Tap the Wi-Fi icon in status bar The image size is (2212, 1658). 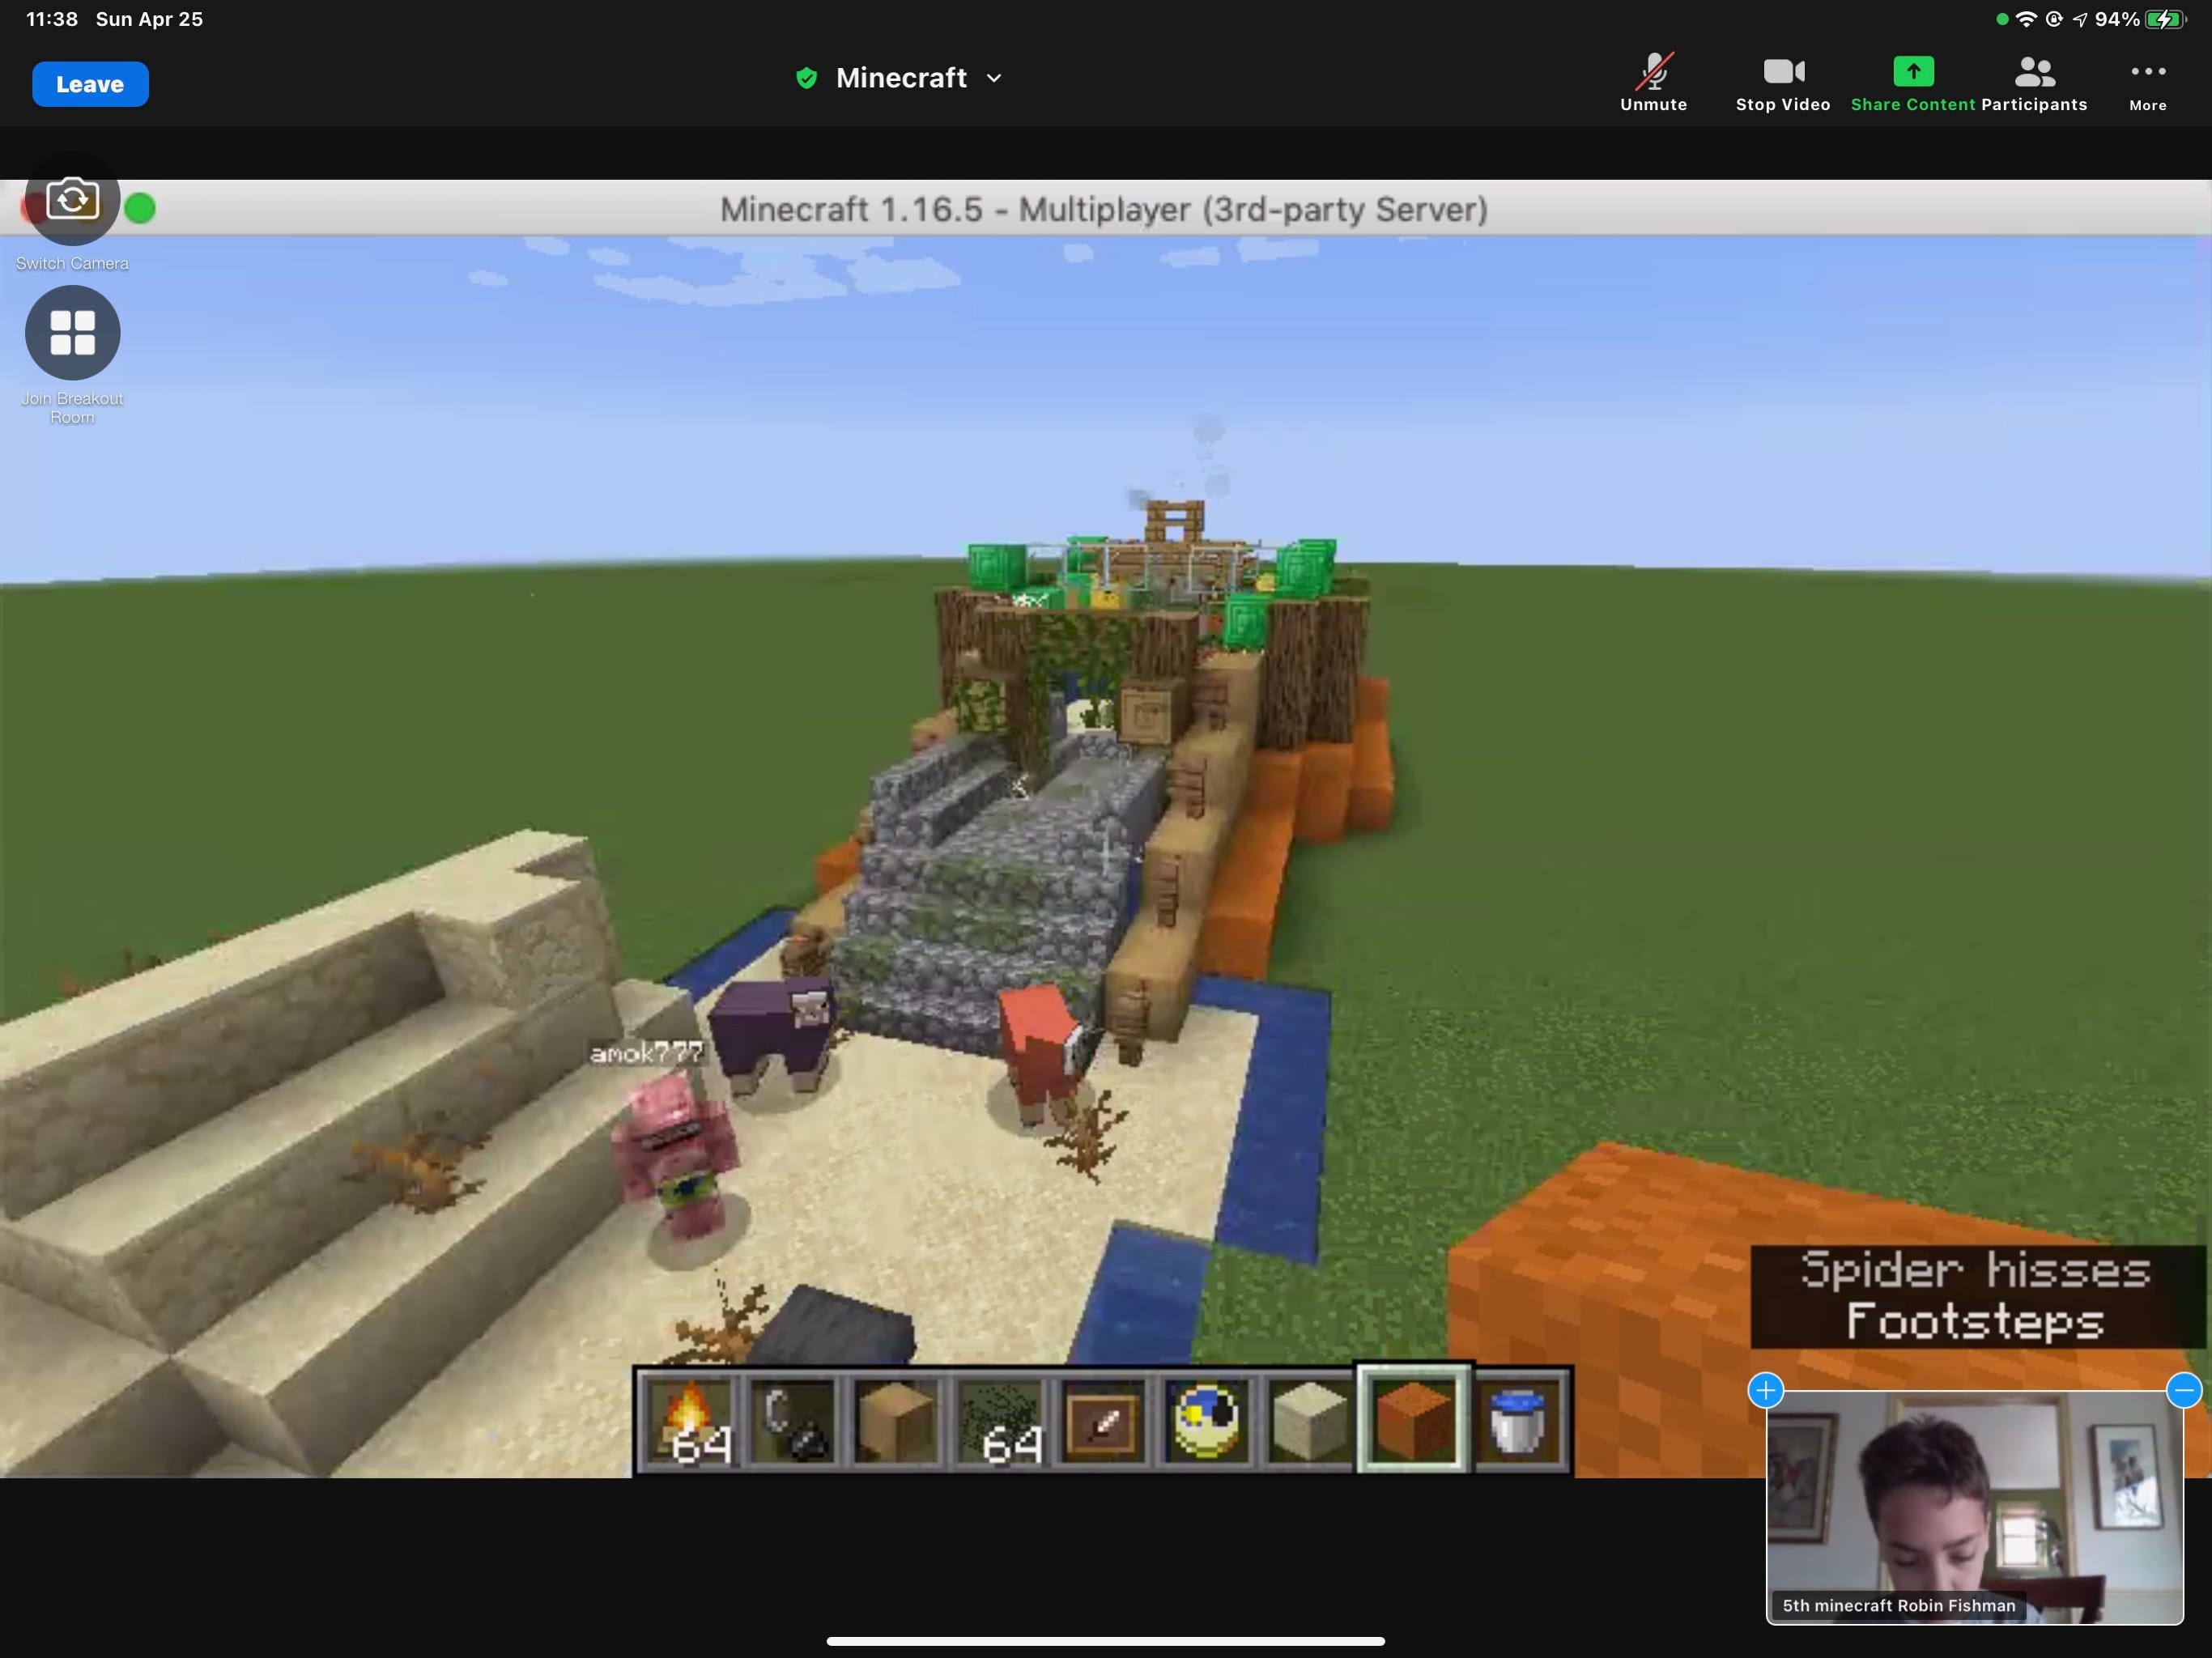2026,19
